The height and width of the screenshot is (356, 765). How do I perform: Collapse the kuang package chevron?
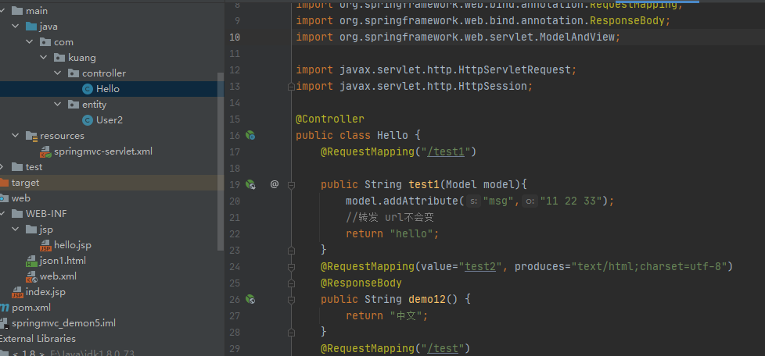click(x=44, y=58)
